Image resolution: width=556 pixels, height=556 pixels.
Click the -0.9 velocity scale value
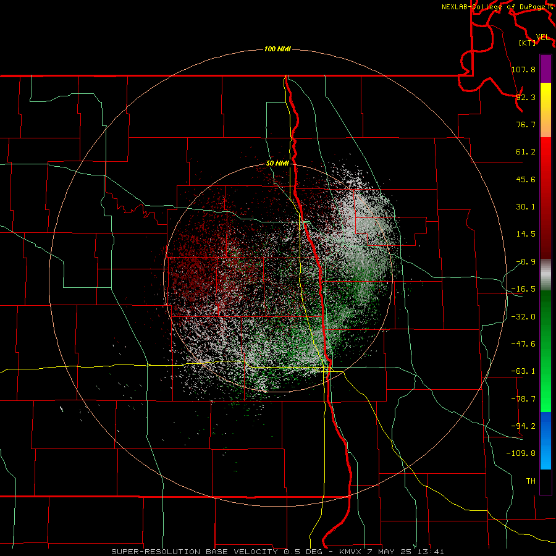526,262
